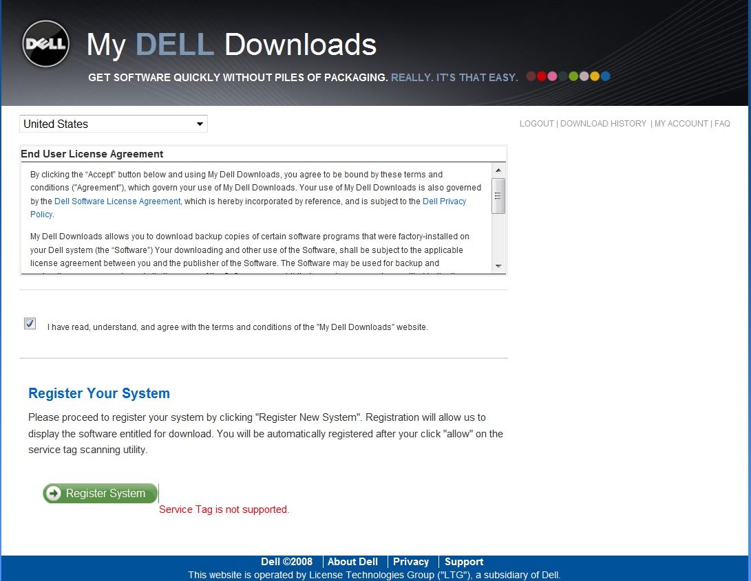Open Privacy in the footer

(410, 562)
